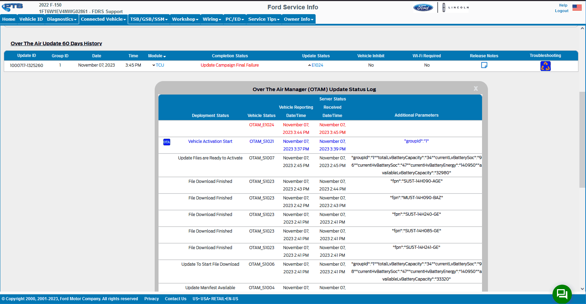Click the Ford oval logo
Viewport: 586px width, 304px height.
click(423, 8)
